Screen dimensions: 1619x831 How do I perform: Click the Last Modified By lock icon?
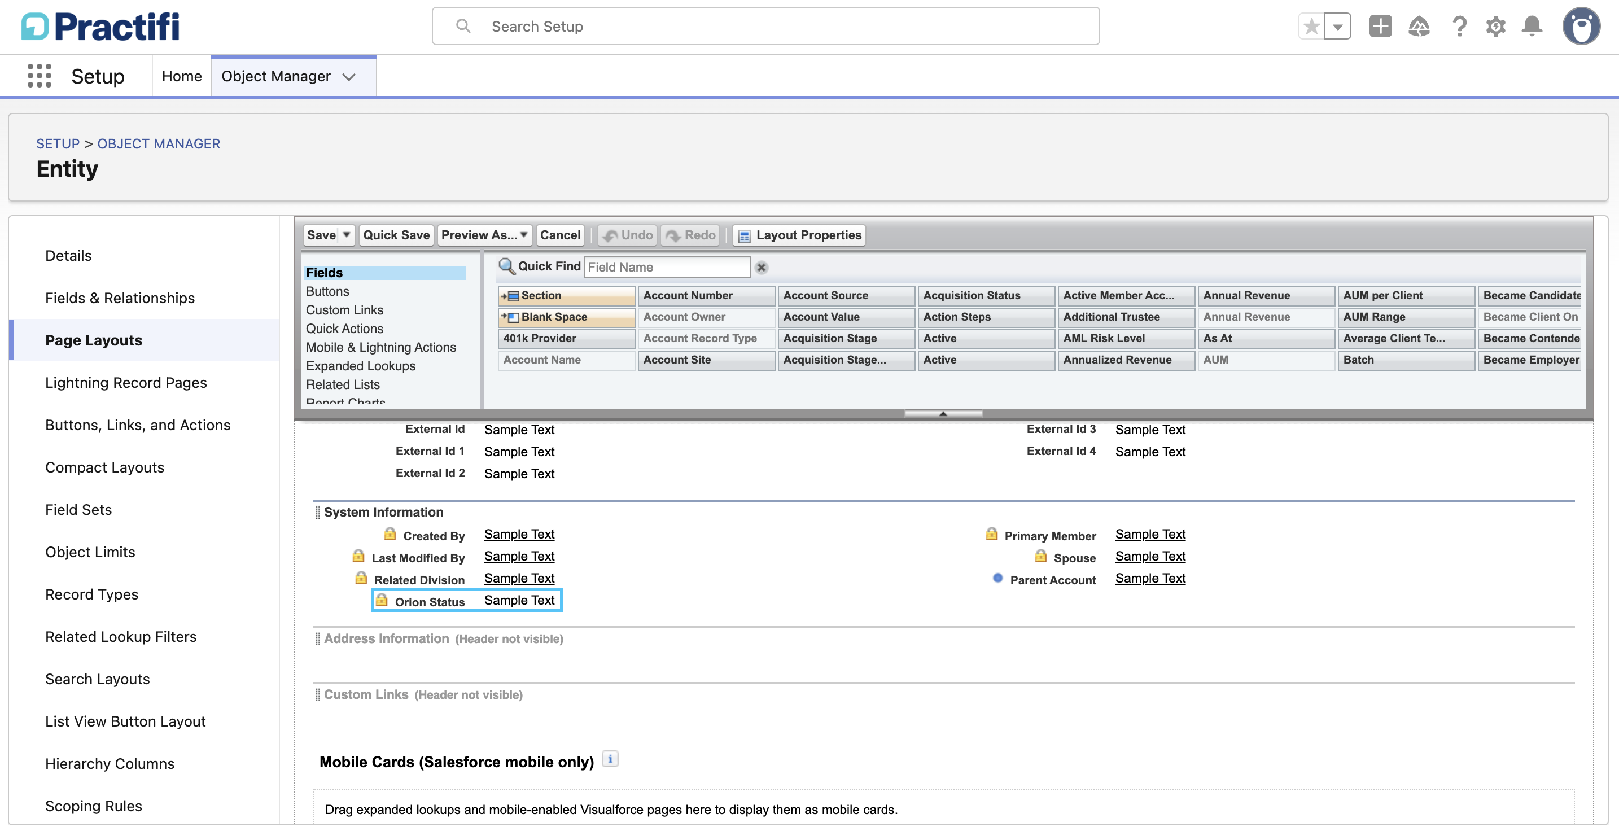point(358,556)
